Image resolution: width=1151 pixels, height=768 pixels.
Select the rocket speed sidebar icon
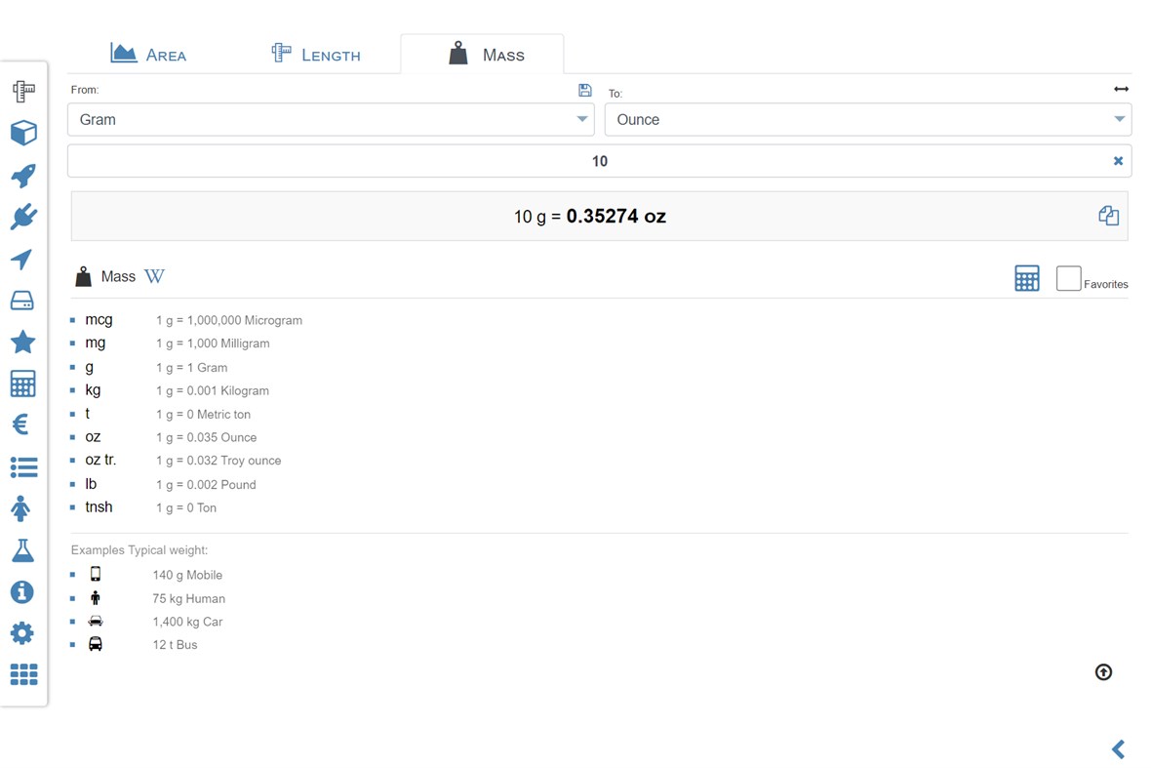point(23,176)
